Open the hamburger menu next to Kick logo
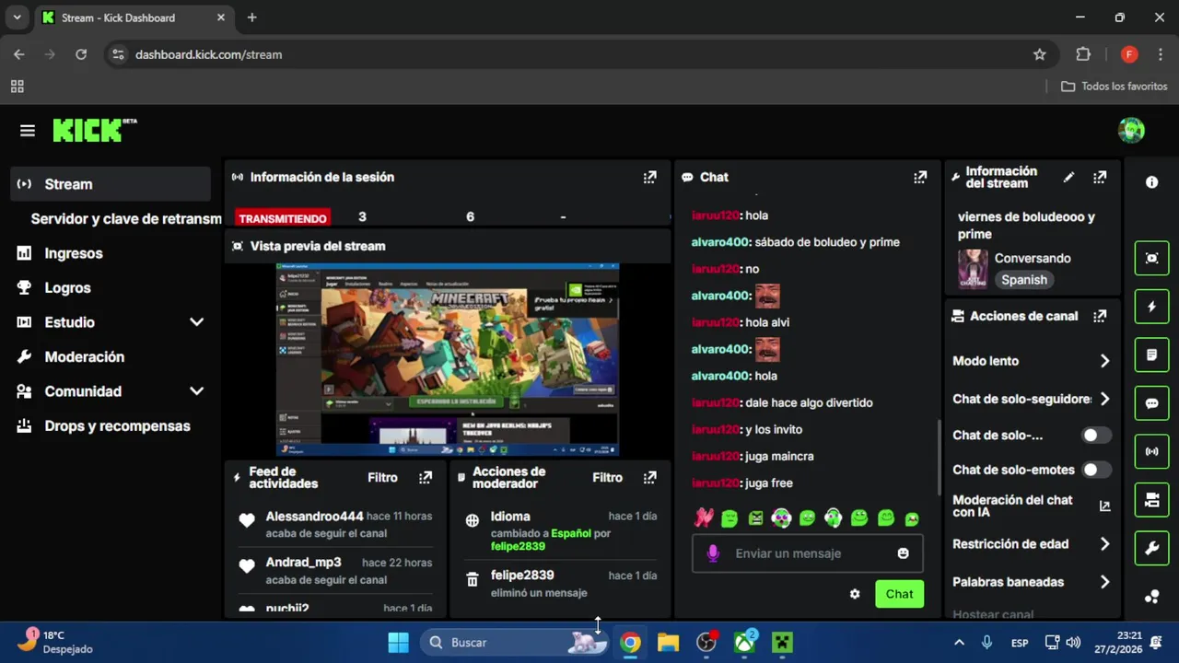 coord(28,131)
